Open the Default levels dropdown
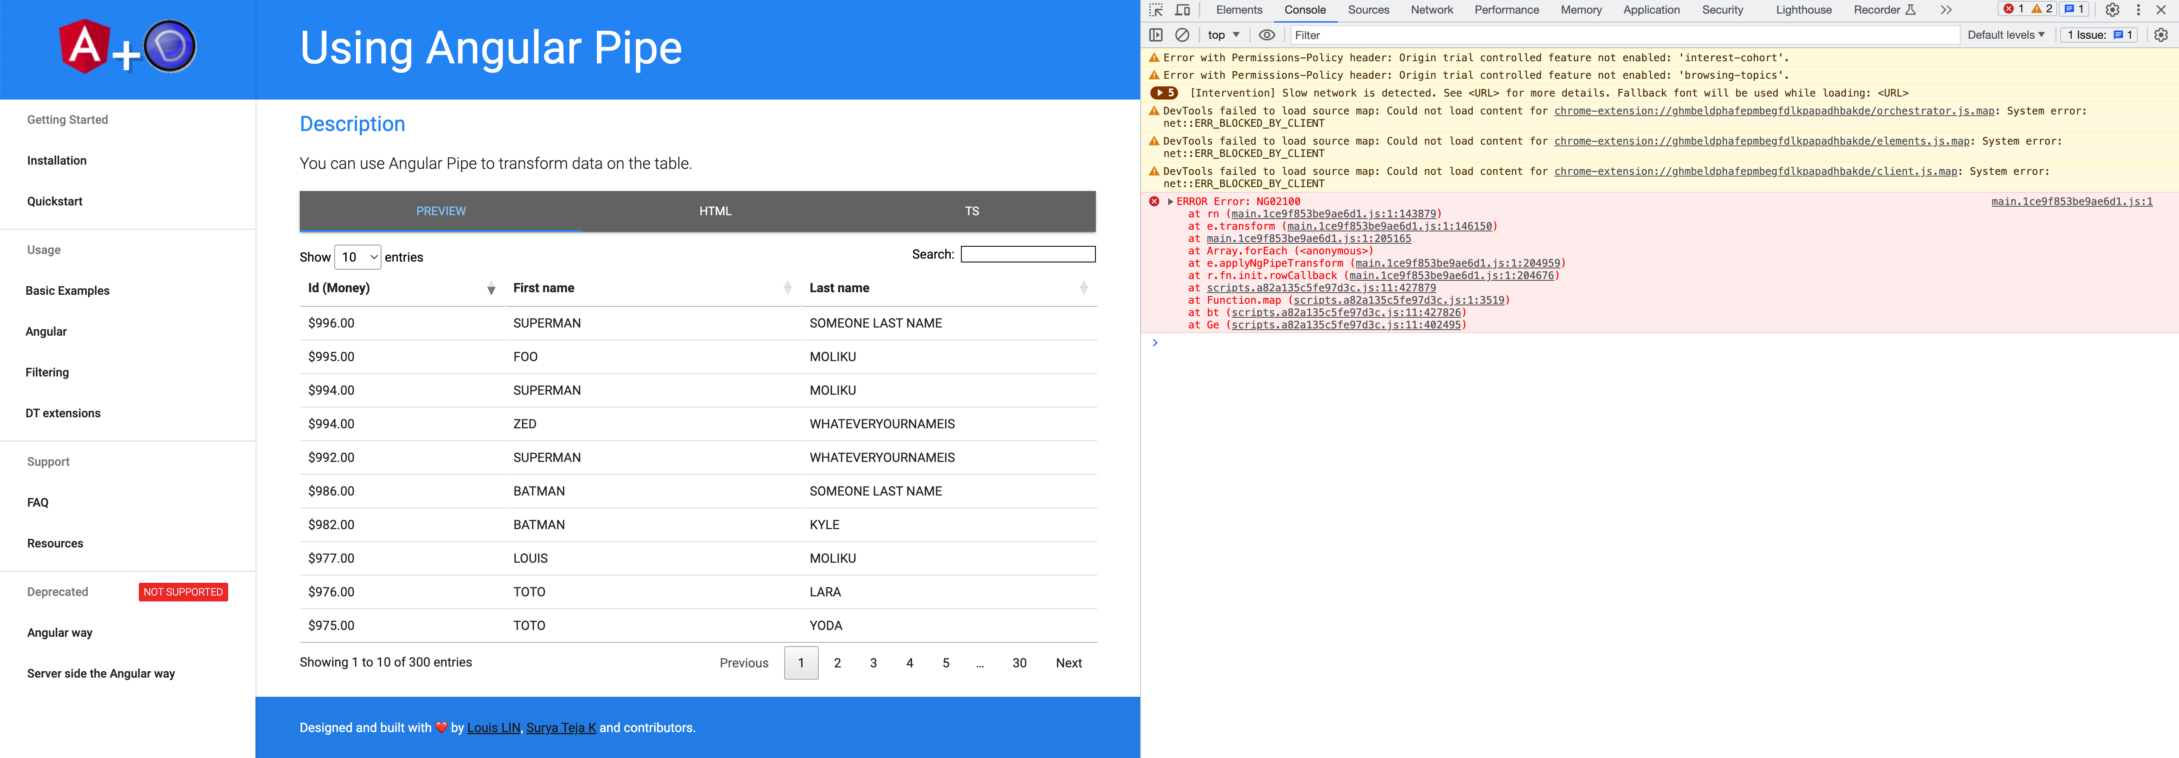Viewport: 2179px width, 758px height. point(2006,34)
